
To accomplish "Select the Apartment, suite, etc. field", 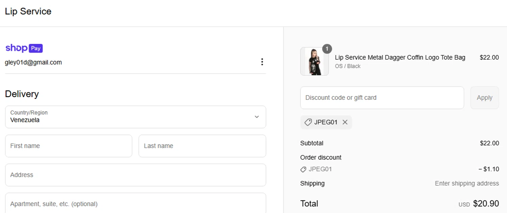I will coord(136,203).
